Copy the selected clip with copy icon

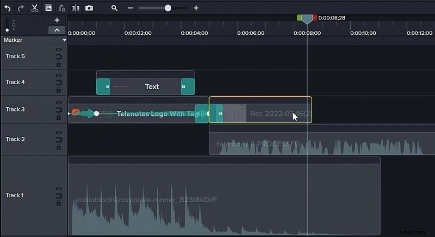point(48,8)
